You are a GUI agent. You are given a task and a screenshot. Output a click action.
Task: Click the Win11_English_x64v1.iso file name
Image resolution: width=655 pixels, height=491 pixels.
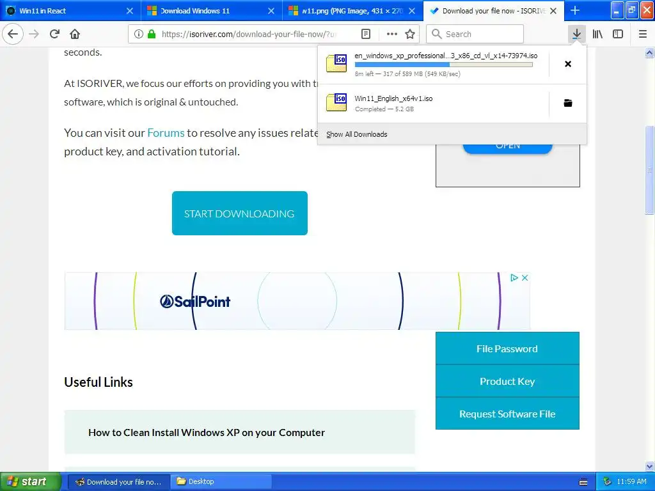pos(393,98)
